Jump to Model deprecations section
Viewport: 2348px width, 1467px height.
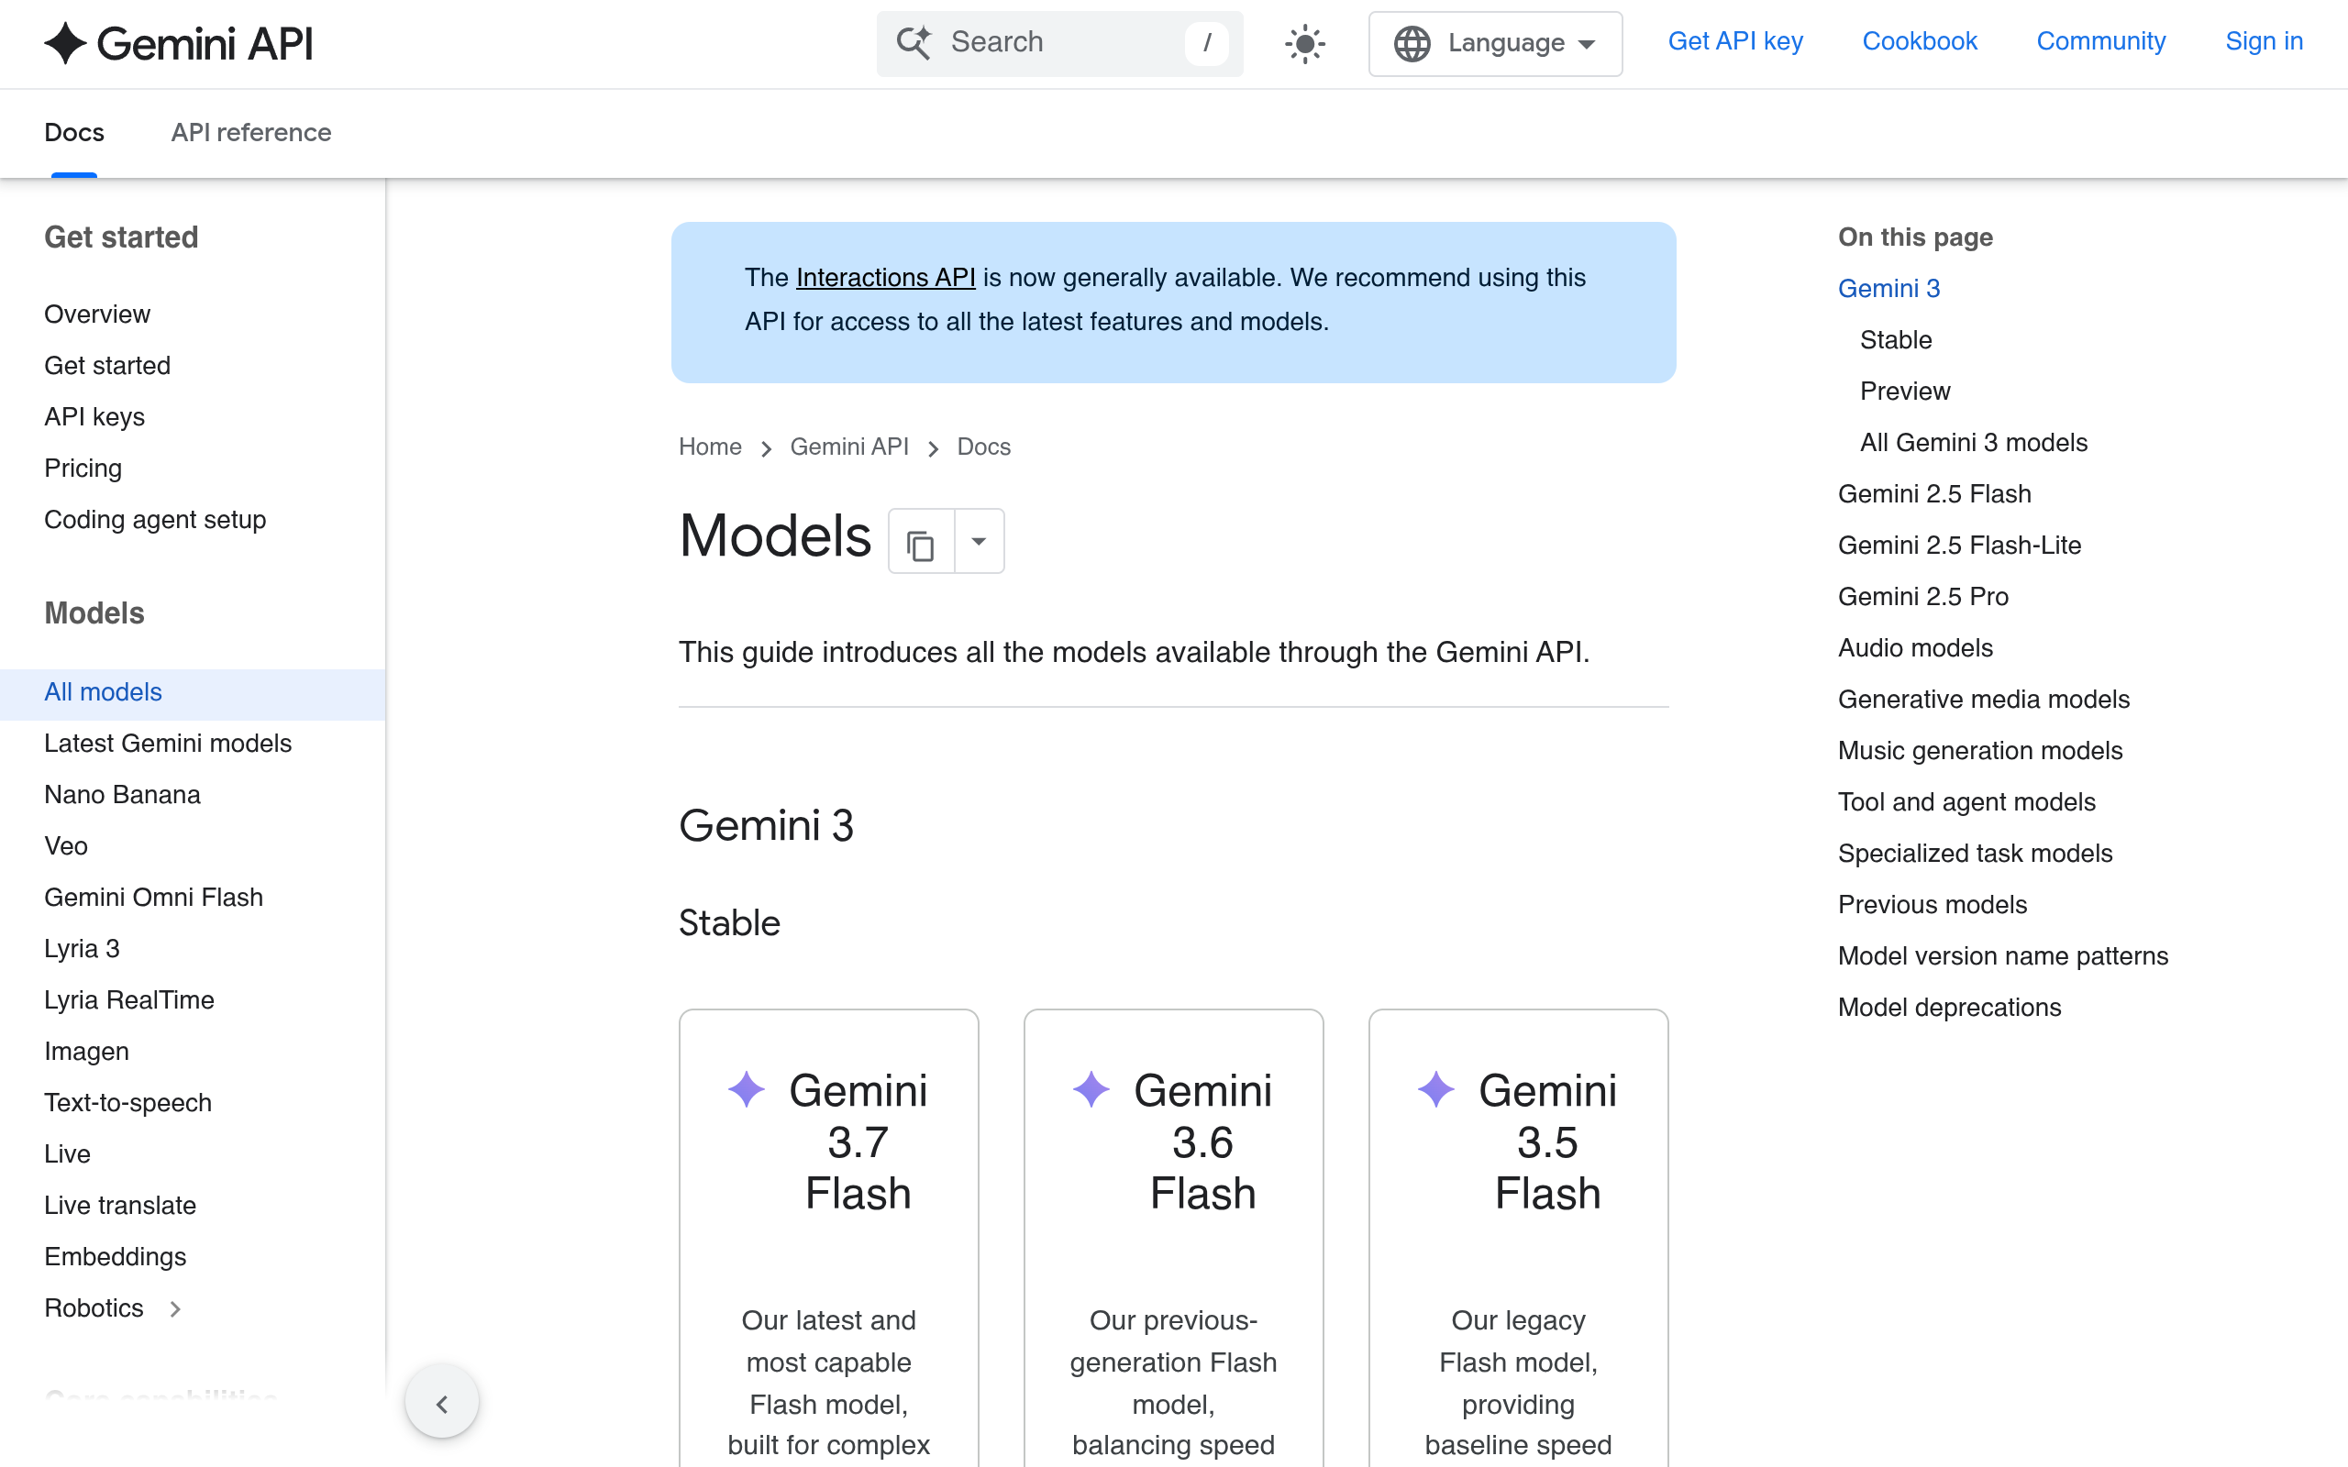click(x=1949, y=1007)
